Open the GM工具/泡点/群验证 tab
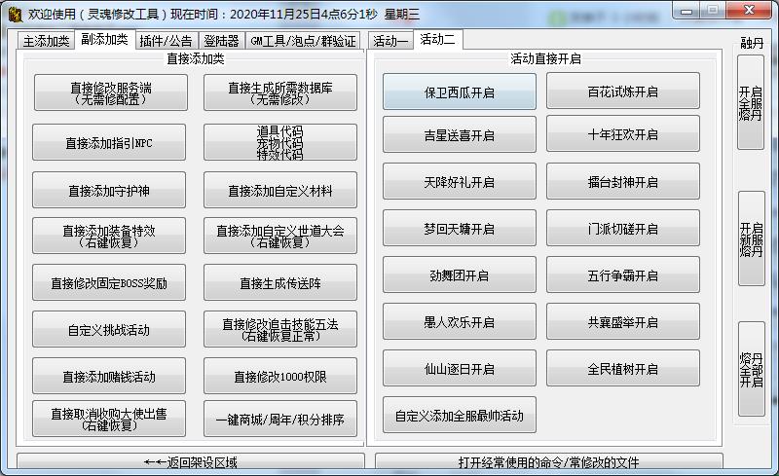Image resolution: width=779 pixels, height=476 pixels. tap(303, 41)
